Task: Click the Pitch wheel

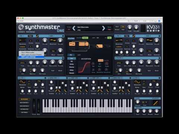Action: pyautogui.click(x=34, y=106)
